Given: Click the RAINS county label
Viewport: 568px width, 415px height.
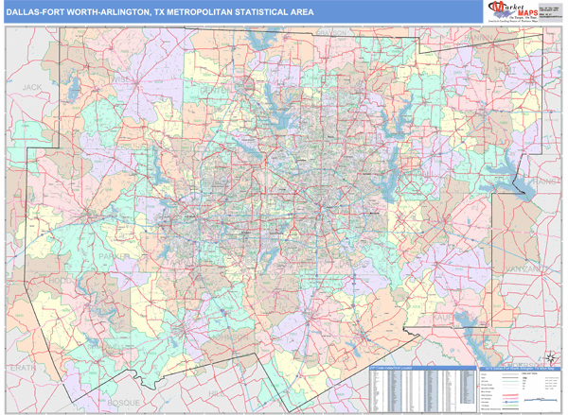Looking at the screenshot, I should click(545, 182).
